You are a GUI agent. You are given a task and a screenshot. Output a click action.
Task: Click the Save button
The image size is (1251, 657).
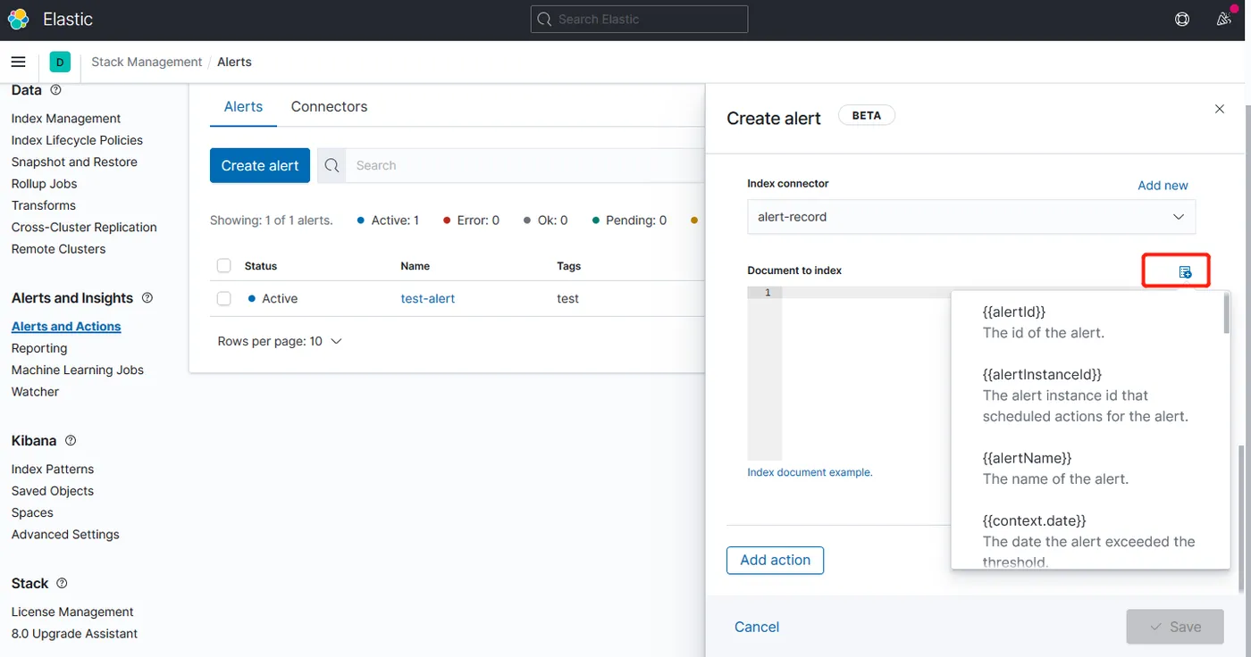[1175, 627]
